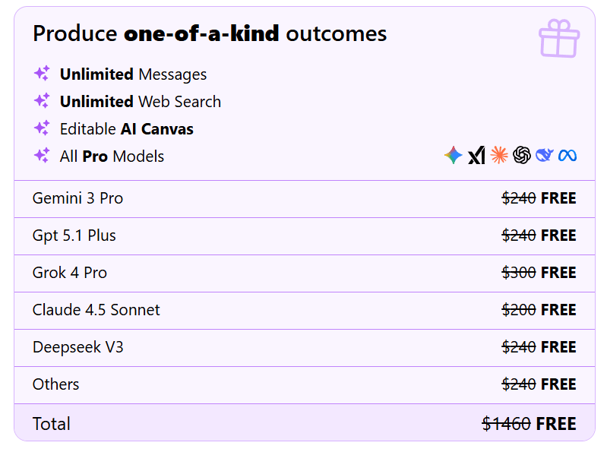Select the Deepseek V3 row label
607x452 pixels.
click(x=77, y=347)
